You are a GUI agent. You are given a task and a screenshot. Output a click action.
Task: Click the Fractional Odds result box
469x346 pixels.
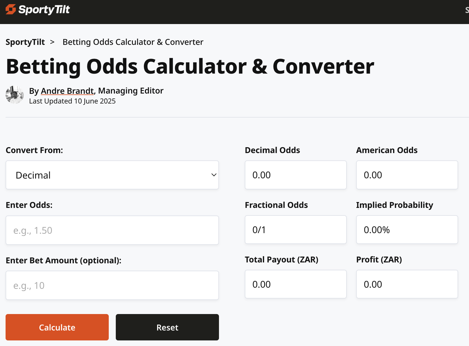click(x=296, y=230)
